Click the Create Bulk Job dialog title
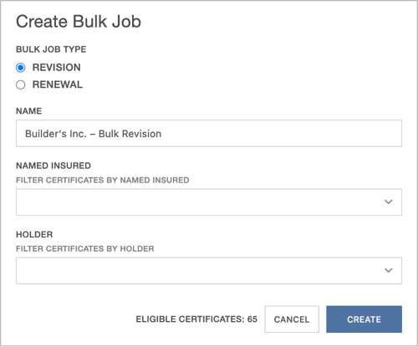Viewport: 418px width, 347px height. click(79, 22)
